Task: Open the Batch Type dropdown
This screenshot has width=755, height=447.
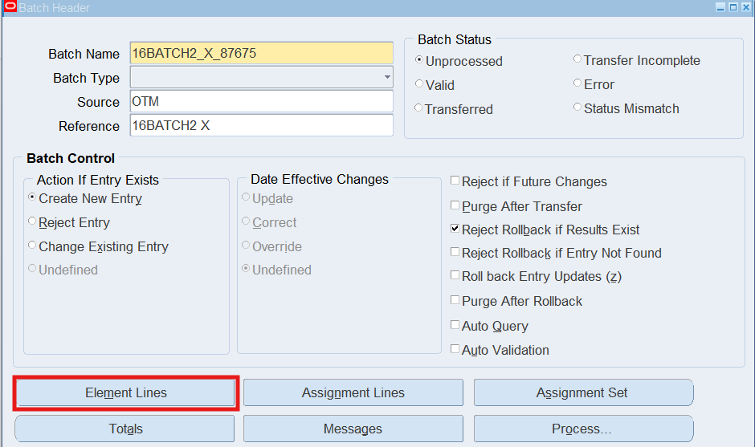Action: [387, 78]
